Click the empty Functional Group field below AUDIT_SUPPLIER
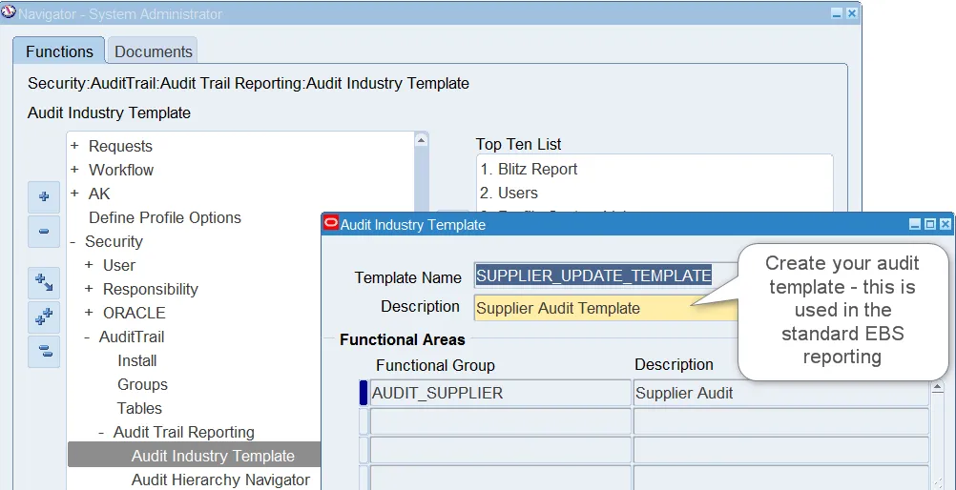956x490 pixels. pyautogui.click(x=501, y=421)
